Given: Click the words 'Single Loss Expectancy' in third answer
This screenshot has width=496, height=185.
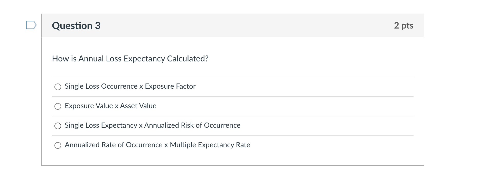Looking at the screenshot, I should pyautogui.click(x=101, y=125).
